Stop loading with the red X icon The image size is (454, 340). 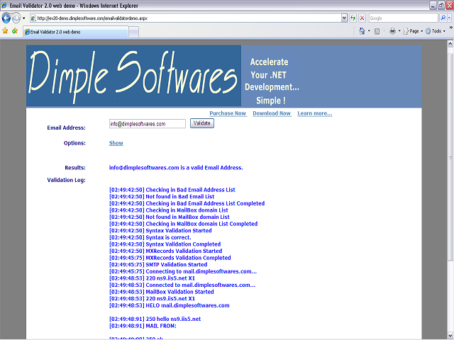click(362, 18)
